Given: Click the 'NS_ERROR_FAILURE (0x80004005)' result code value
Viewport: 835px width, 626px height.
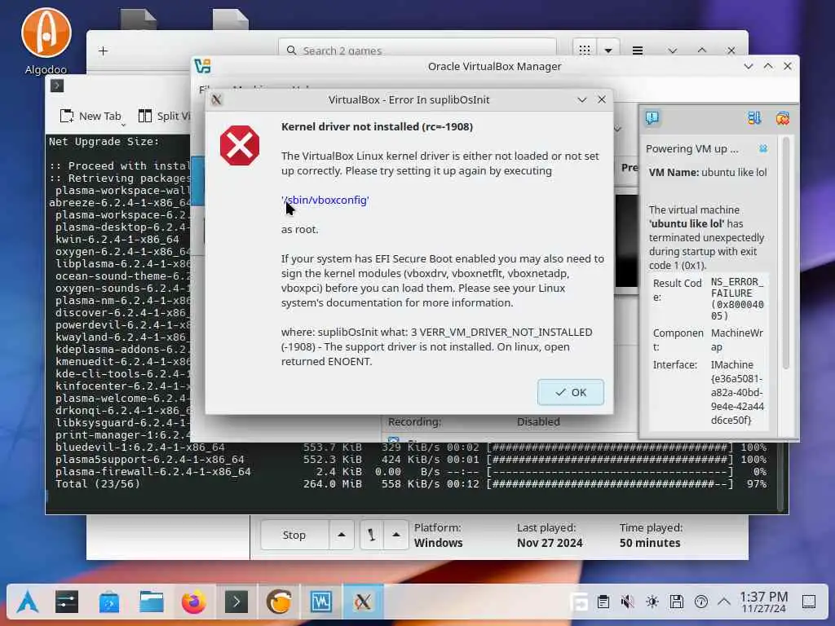Looking at the screenshot, I should pos(737,298).
